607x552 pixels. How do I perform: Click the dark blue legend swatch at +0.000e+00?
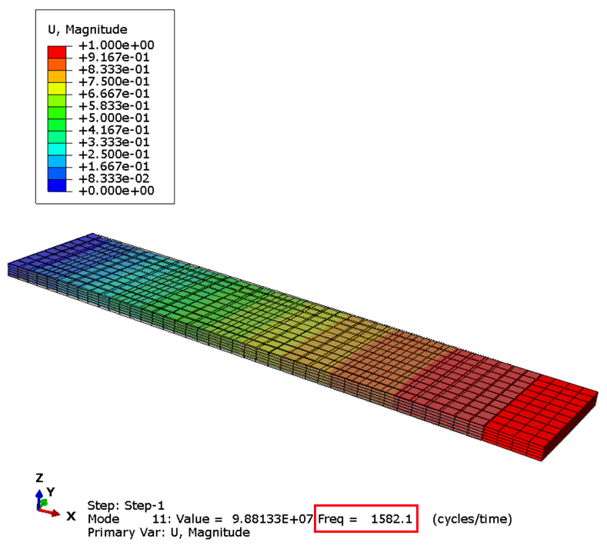pyautogui.click(x=57, y=186)
